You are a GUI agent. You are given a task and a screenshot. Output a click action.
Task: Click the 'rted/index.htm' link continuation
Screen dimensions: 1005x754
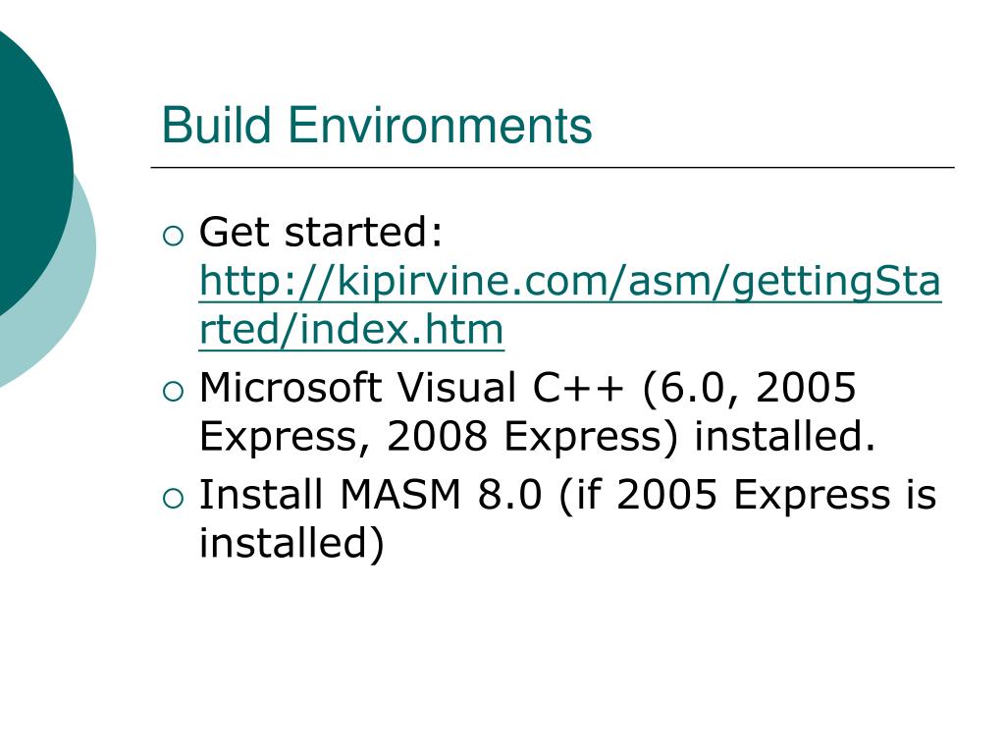coord(351,330)
